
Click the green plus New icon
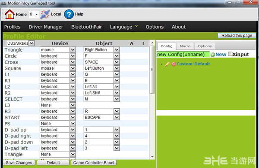click(x=213, y=55)
